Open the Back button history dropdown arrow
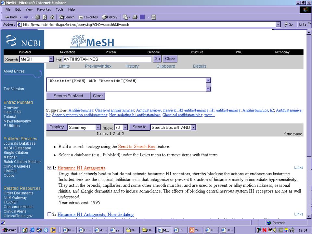 pyautogui.click(x=20, y=17)
